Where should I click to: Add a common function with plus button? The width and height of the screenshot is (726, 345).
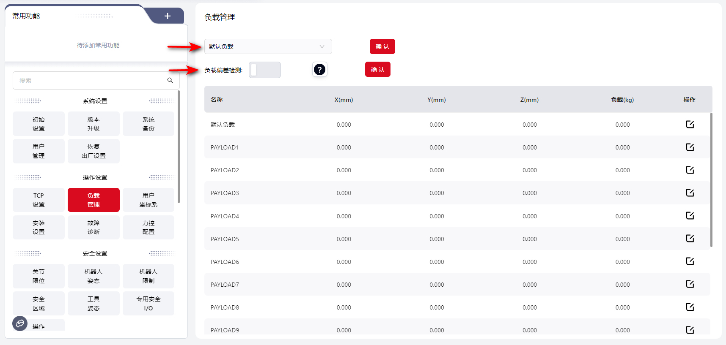pos(168,16)
